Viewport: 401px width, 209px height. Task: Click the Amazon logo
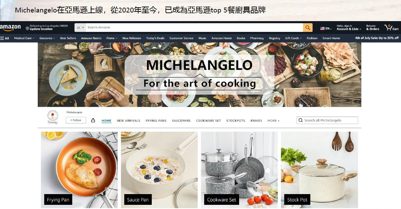pos(10,27)
